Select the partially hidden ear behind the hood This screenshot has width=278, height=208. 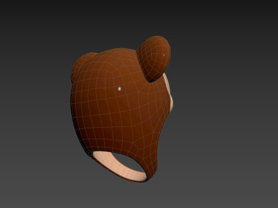point(81,65)
